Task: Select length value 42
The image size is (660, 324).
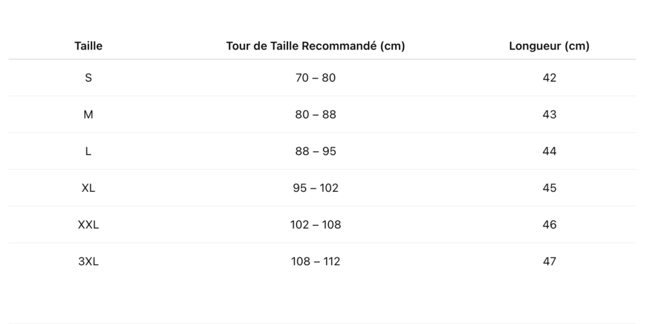Action: point(549,78)
